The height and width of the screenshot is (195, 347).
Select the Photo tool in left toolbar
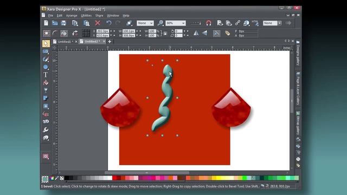point(46,51)
